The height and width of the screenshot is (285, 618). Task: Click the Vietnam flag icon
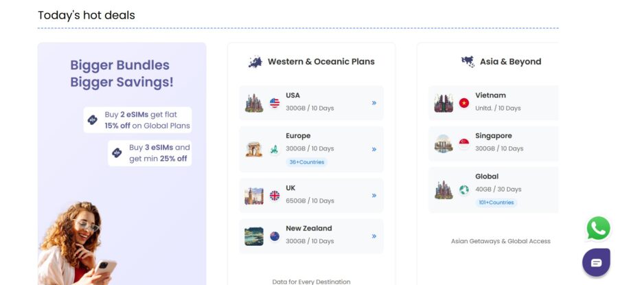464,103
